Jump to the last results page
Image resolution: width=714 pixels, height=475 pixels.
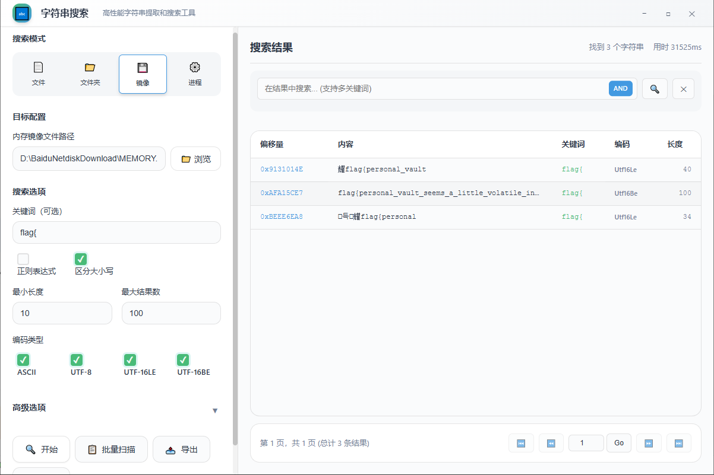tap(678, 443)
